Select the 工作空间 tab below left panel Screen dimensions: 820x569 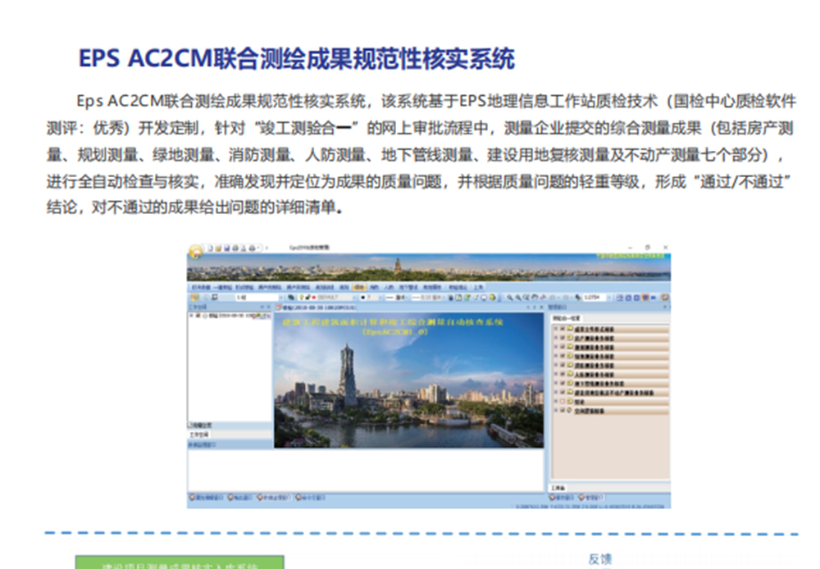[x=198, y=435]
